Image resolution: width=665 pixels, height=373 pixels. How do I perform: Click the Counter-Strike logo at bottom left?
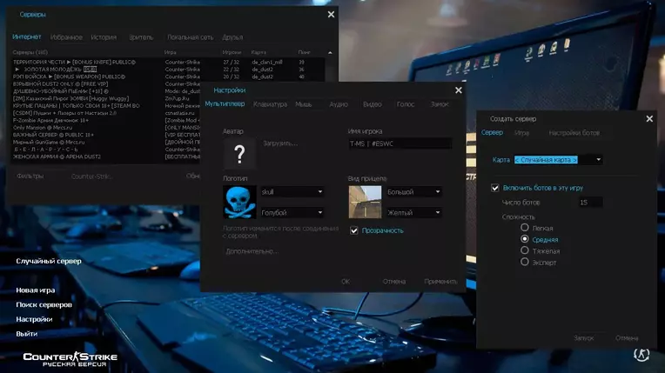click(70, 358)
